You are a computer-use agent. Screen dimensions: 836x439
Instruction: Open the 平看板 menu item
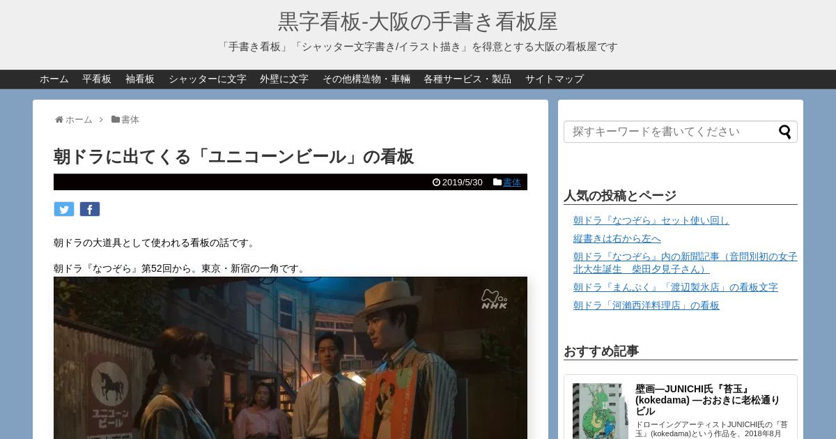coord(97,79)
